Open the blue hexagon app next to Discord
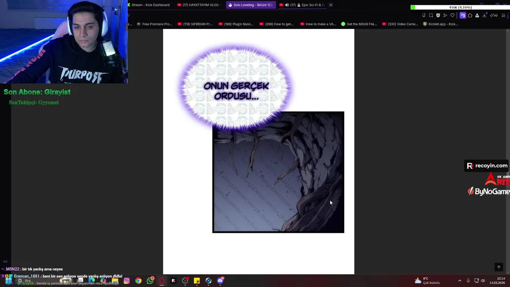510x287 pixels. [208, 281]
